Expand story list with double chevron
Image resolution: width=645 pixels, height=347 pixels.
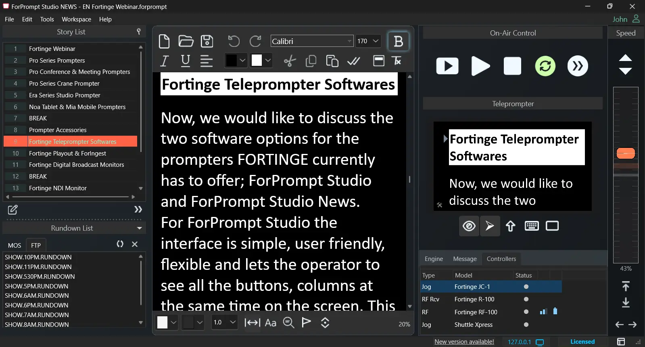138,209
